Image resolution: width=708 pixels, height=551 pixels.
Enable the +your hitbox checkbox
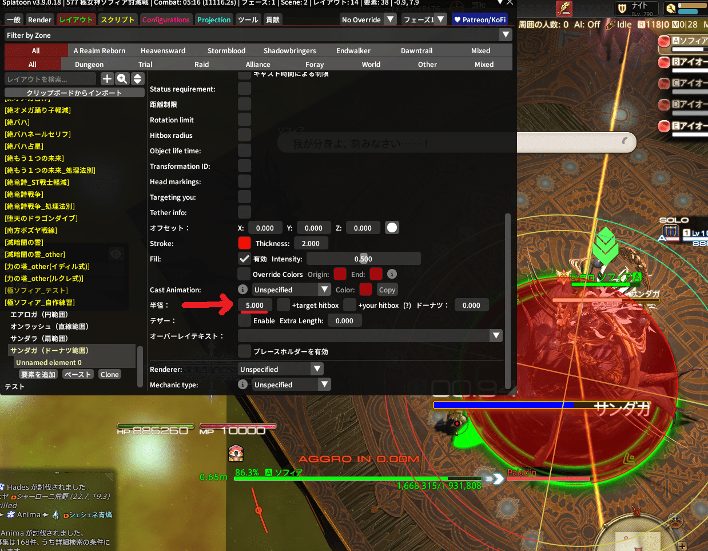pyautogui.click(x=349, y=305)
